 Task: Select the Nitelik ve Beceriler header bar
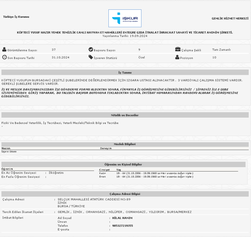125,115
